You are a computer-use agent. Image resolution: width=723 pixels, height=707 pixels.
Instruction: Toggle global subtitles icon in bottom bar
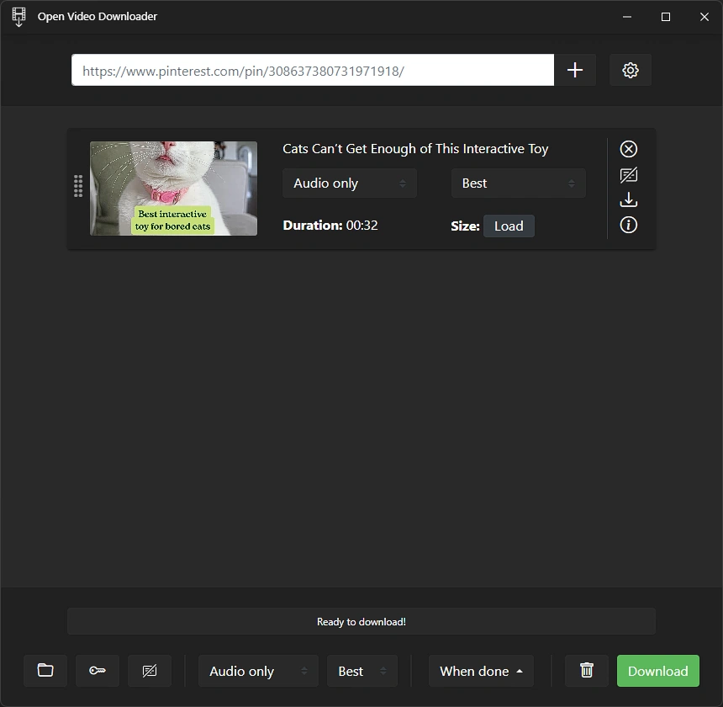150,671
